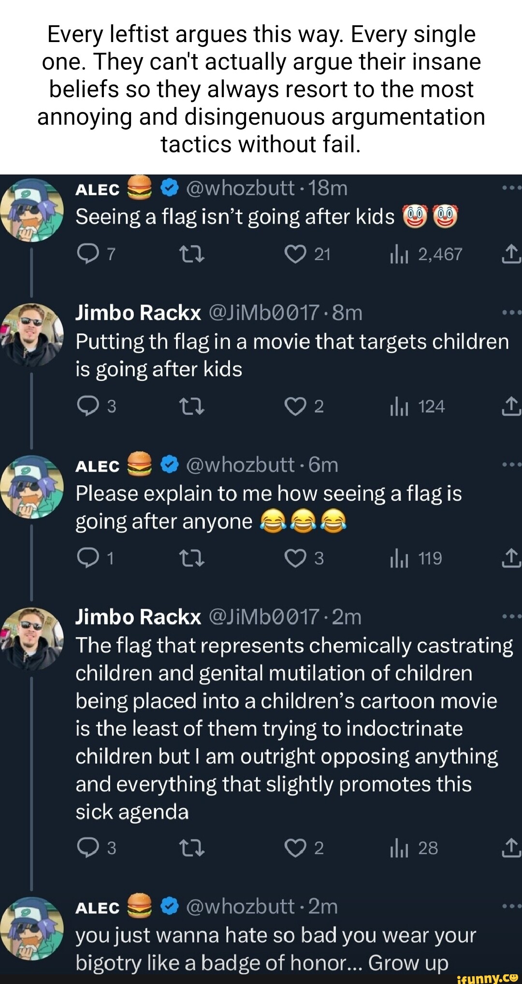Open Jimbo Rackx profile name on 2m tweet

click(138, 617)
